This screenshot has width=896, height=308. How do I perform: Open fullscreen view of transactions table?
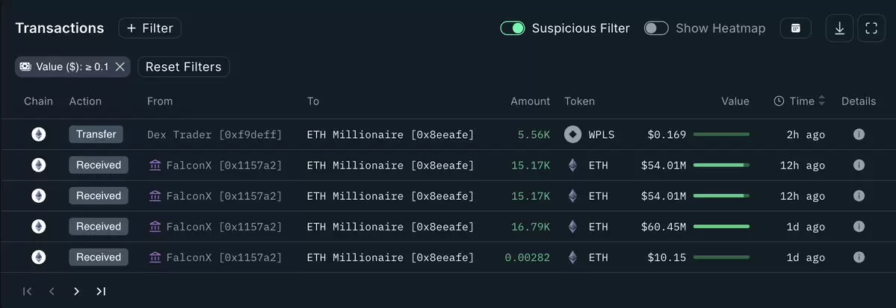[x=871, y=28]
